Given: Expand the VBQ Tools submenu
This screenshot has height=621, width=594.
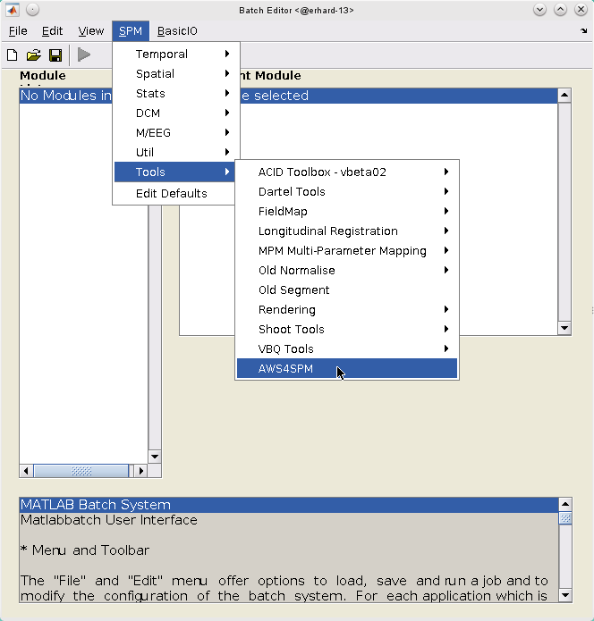Looking at the screenshot, I should [347, 348].
